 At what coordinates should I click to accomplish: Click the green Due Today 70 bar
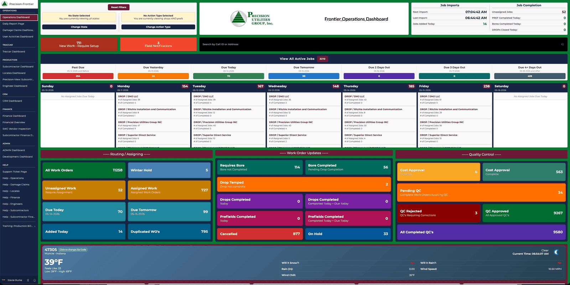(228, 76)
